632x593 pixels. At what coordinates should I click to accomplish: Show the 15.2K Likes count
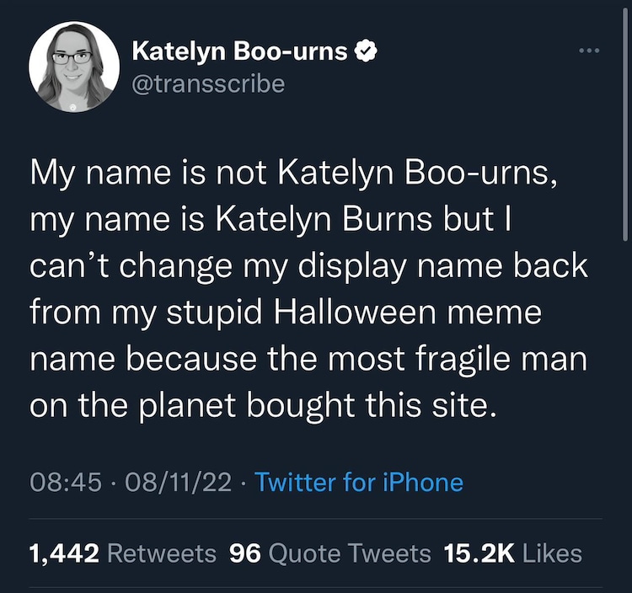479,553
